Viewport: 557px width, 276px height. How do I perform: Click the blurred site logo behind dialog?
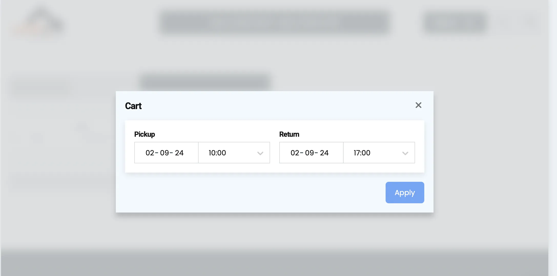[x=40, y=22]
